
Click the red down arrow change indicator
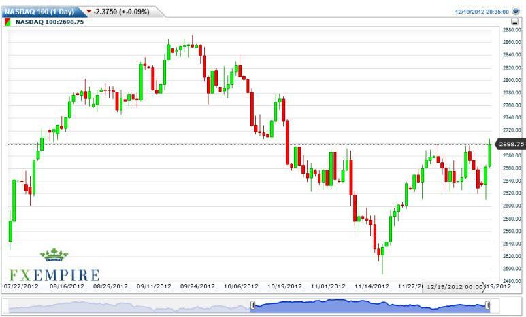tap(88, 12)
